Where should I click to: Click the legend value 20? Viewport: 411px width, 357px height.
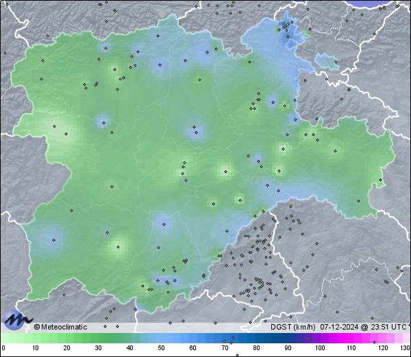(67, 348)
